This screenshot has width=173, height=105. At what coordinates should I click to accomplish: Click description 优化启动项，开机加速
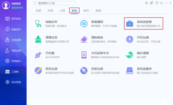(148, 41)
